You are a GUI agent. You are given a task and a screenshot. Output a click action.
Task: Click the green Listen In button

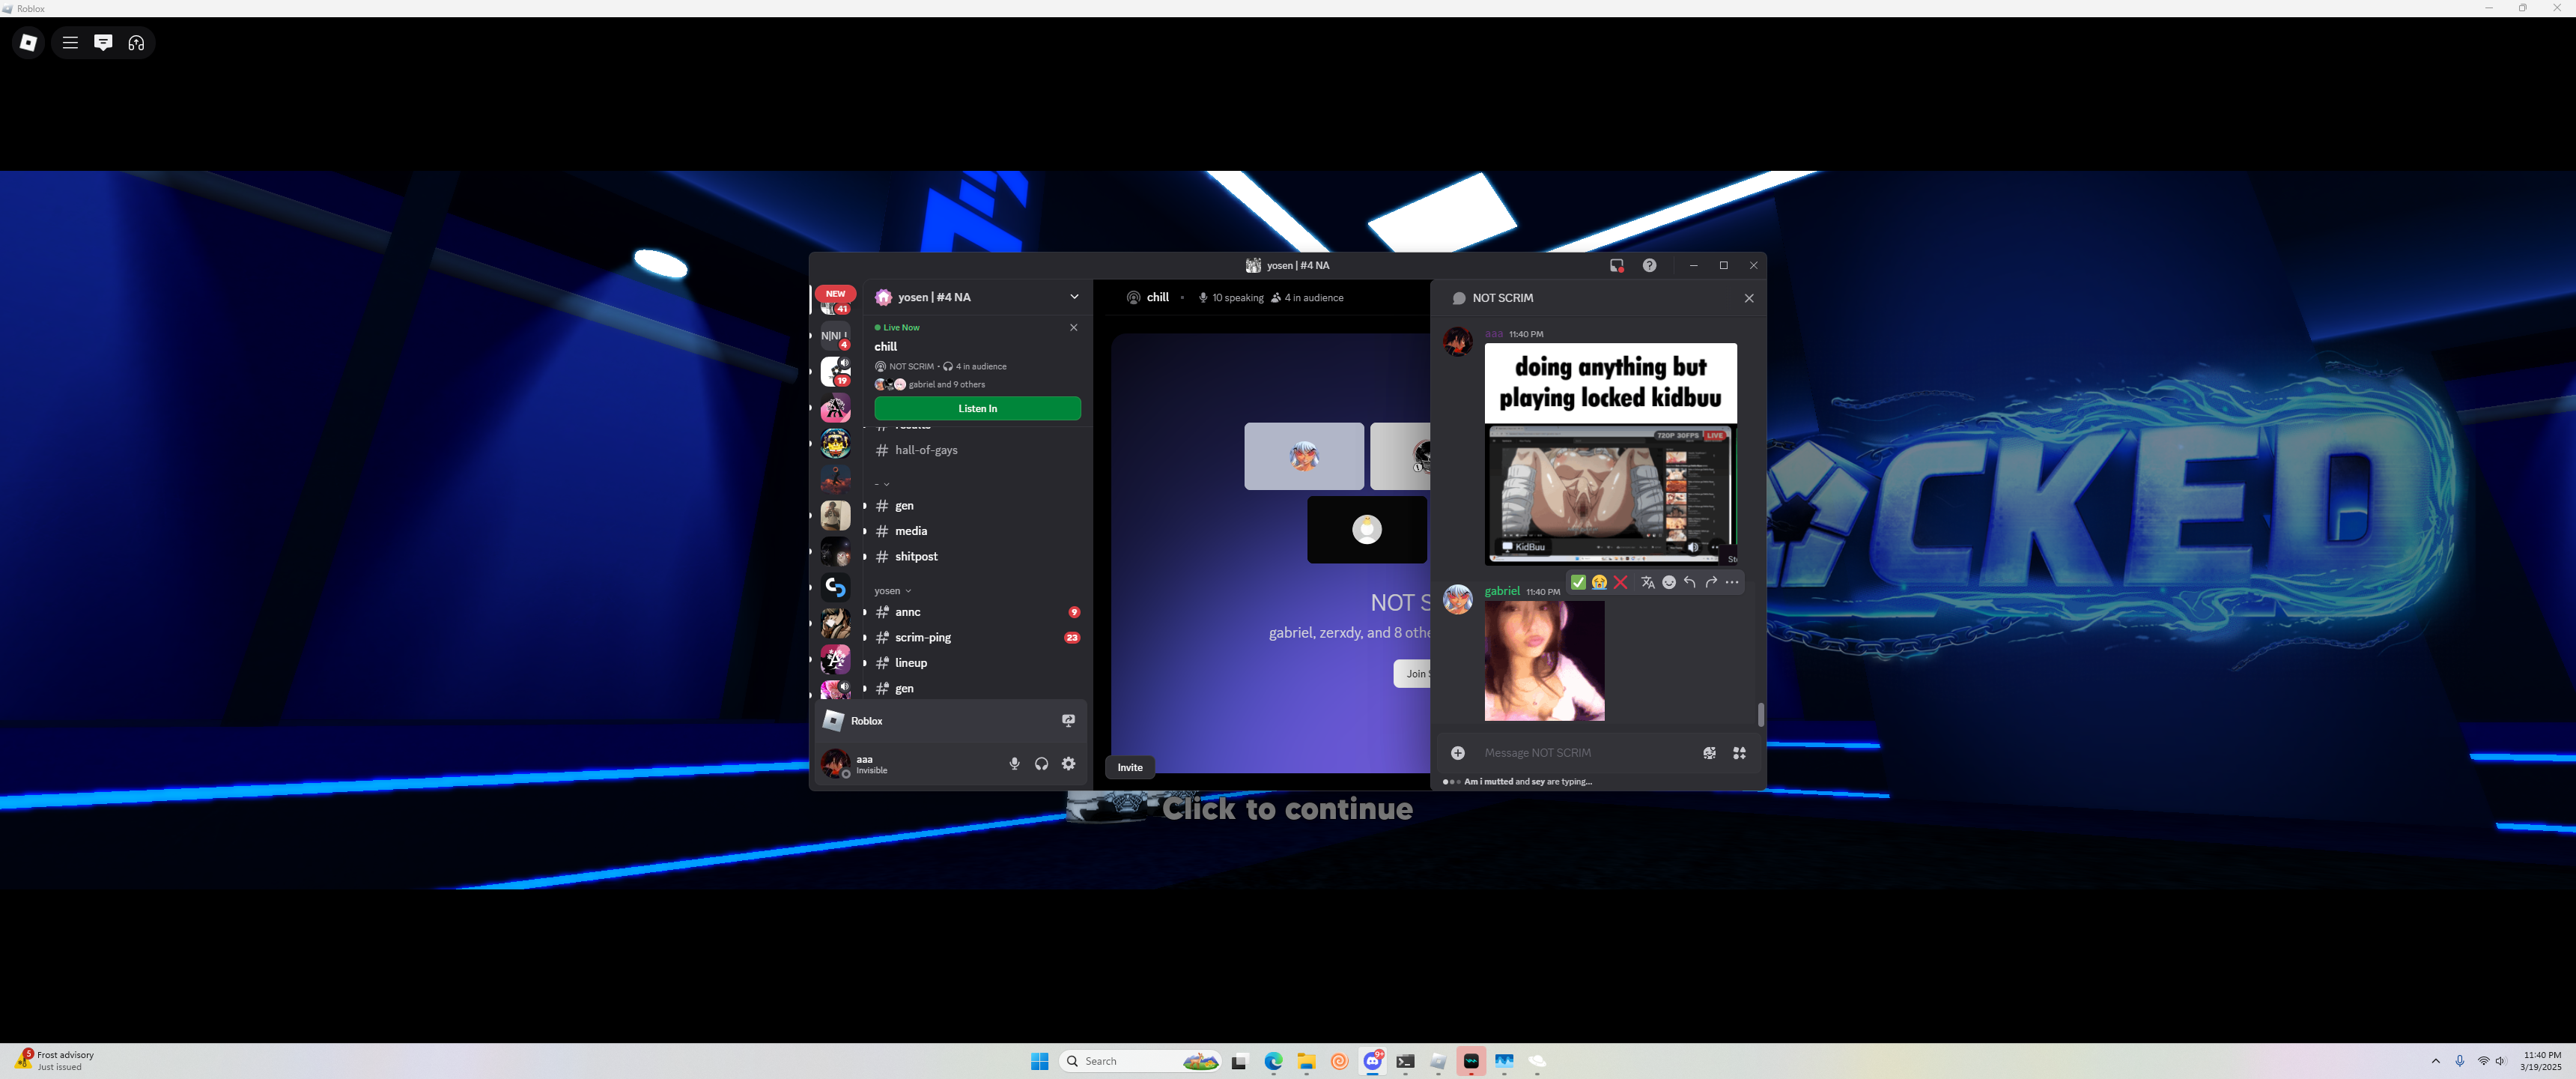[x=977, y=408]
